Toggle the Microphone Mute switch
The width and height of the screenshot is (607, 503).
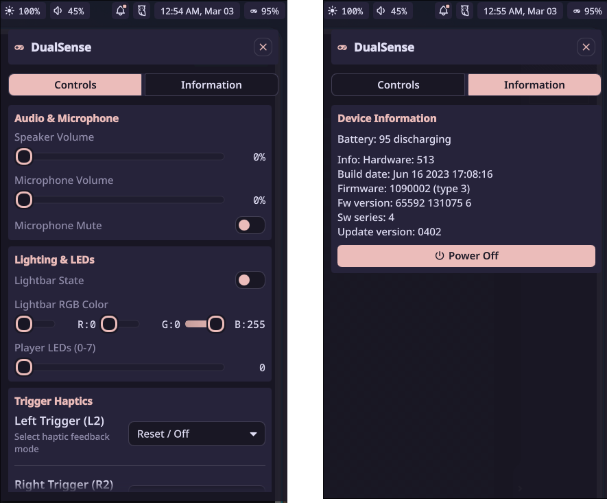pos(250,225)
